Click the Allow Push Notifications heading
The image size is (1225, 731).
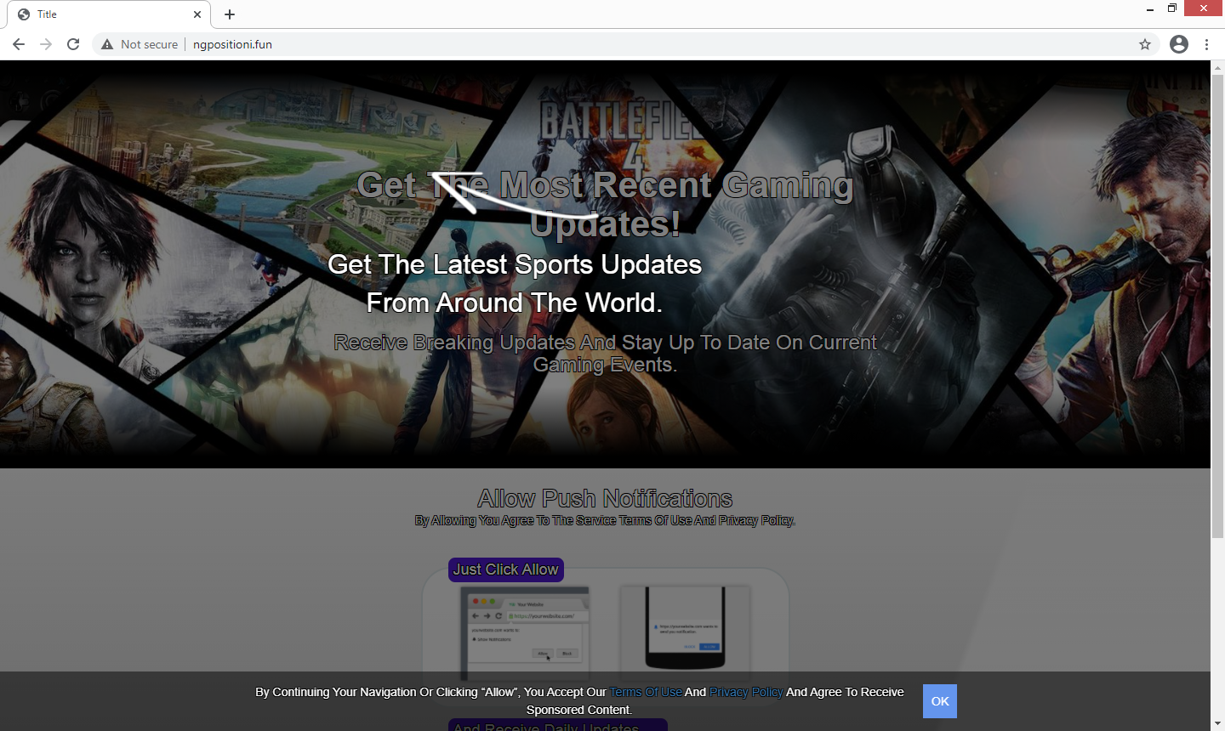coord(605,498)
